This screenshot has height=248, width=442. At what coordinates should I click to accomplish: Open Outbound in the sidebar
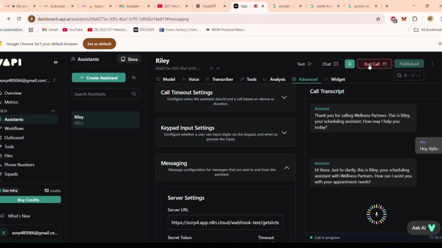[14, 137]
